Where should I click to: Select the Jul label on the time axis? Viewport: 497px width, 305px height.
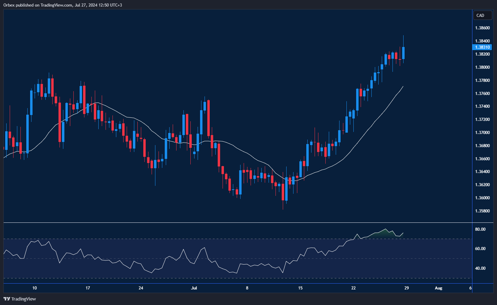pyautogui.click(x=194, y=288)
